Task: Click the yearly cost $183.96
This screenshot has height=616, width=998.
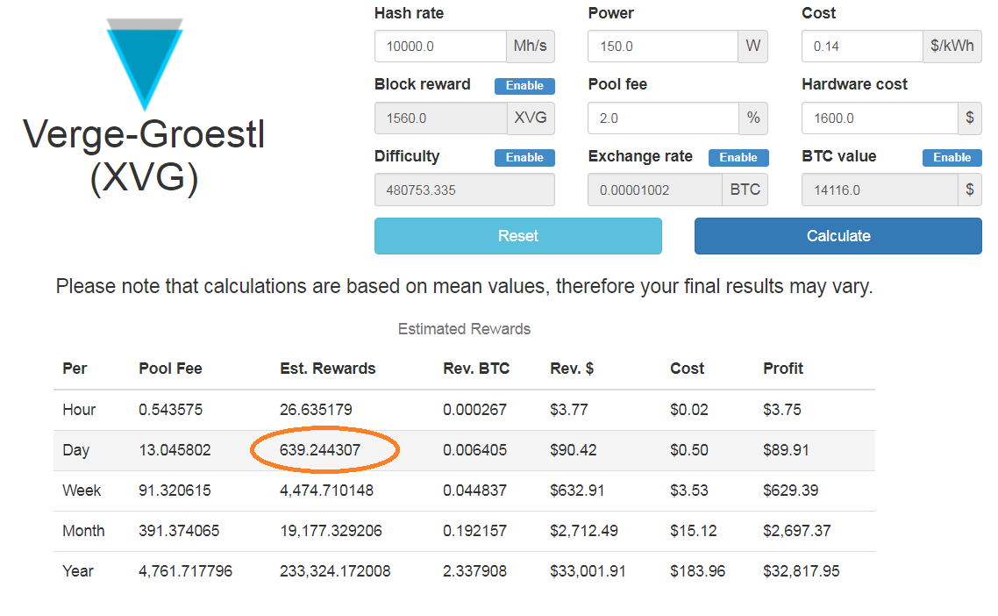Action: click(697, 571)
